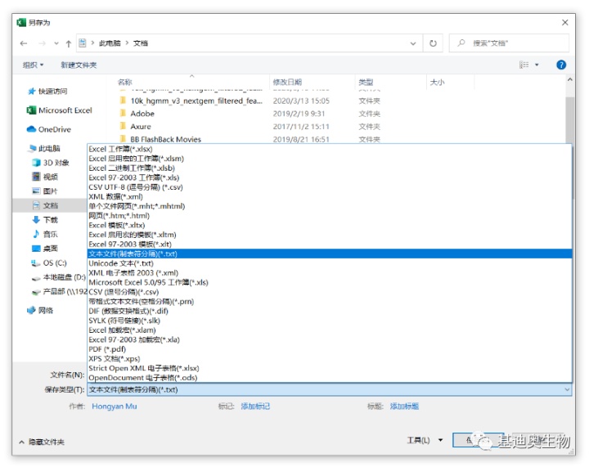Select OneDrive in the sidebar
The image size is (589, 467).
click(49, 129)
